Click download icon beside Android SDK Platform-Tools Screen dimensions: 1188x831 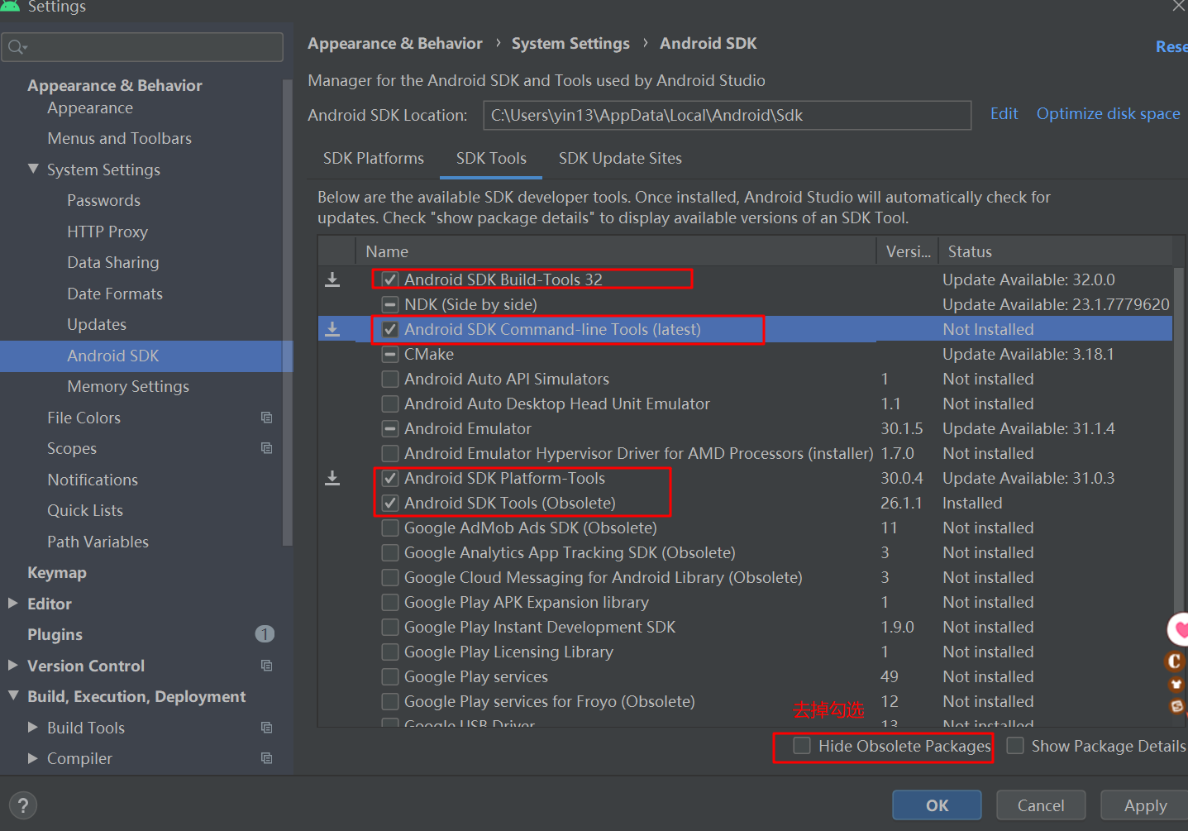(332, 478)
